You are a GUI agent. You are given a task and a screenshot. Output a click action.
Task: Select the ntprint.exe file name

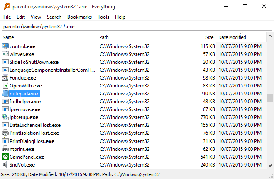point(22,149)
